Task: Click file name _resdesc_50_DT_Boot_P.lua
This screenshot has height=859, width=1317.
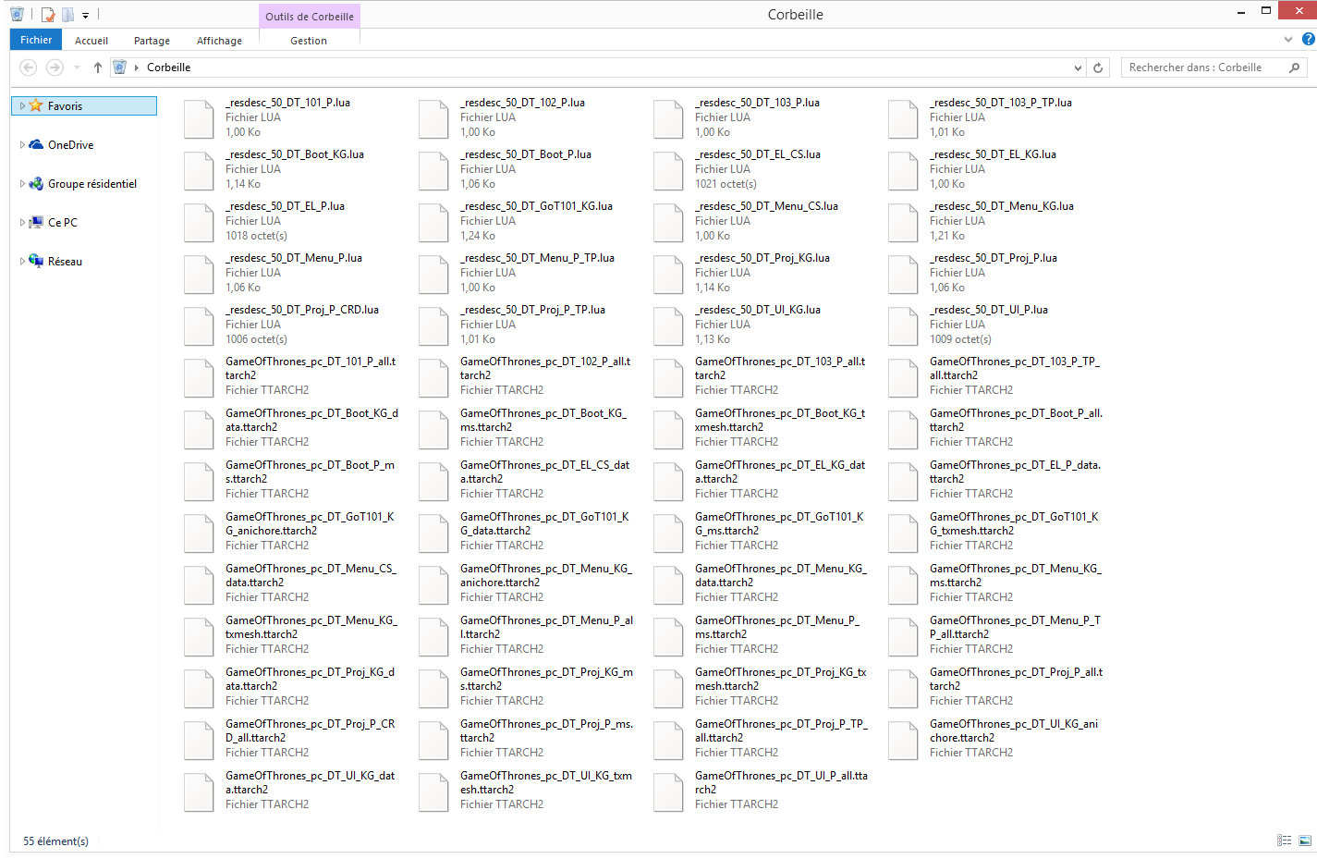Action: tap(526, 154)
